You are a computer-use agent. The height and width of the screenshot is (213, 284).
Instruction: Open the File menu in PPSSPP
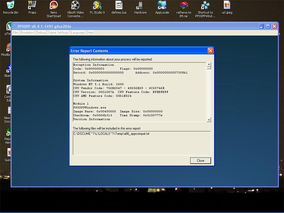point(15,32)
